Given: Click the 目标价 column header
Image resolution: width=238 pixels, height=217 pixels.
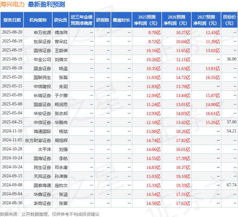Looking at the screenshot, I should 229,20.
